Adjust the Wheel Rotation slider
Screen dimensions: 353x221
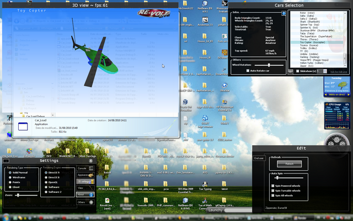point(269,65)
